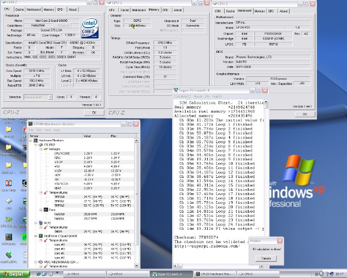Click OK in the left CPU-Z window
Image resolution: width=347 pixels, height=278 pixels.
point(94,113)
